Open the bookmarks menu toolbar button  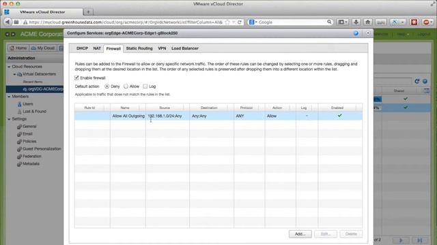tap(343, 22)
